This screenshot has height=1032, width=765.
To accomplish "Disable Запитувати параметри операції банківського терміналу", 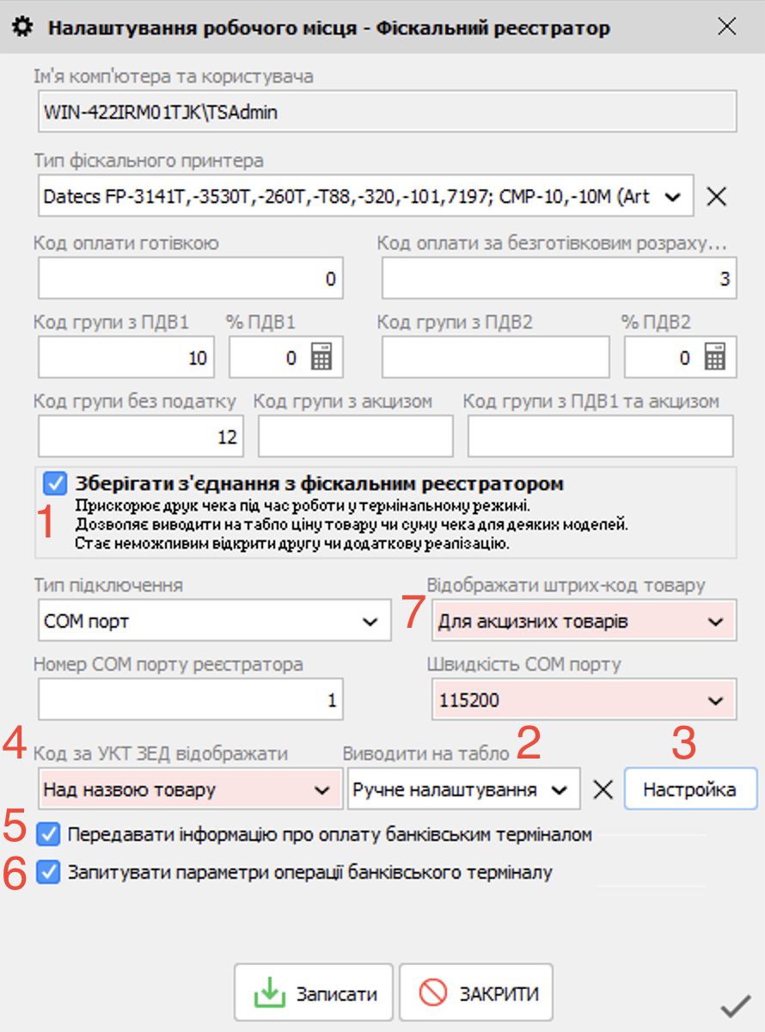I will (50, 872).
